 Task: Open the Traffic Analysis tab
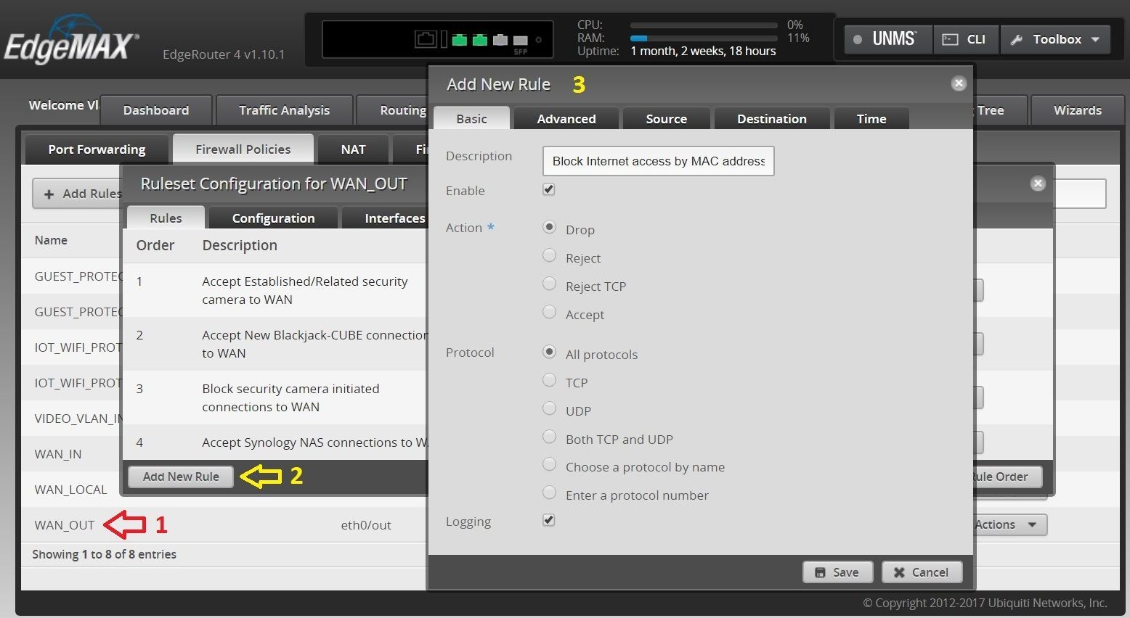(284, 110)
